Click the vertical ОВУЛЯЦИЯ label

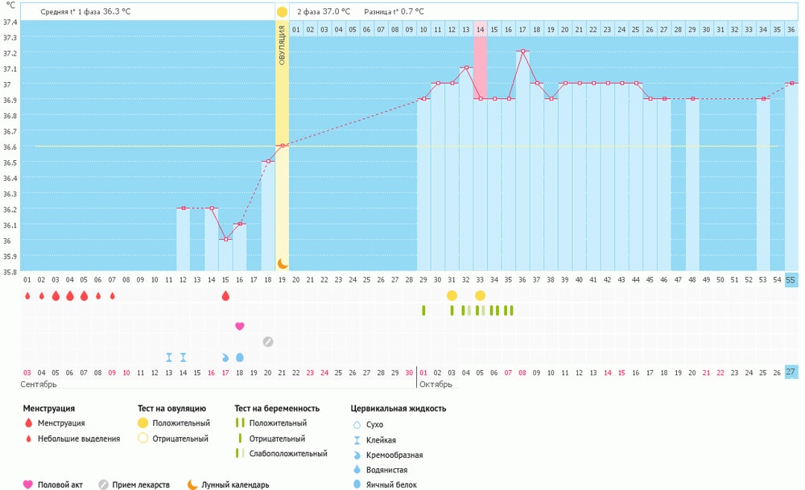tap(282, 50)
